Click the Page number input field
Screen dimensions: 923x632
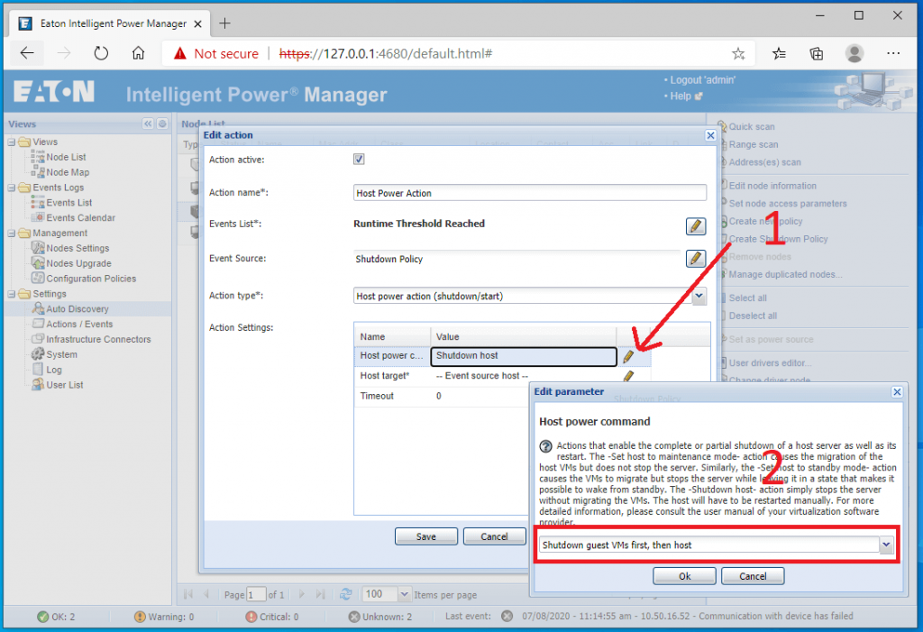tap(256, 594)
